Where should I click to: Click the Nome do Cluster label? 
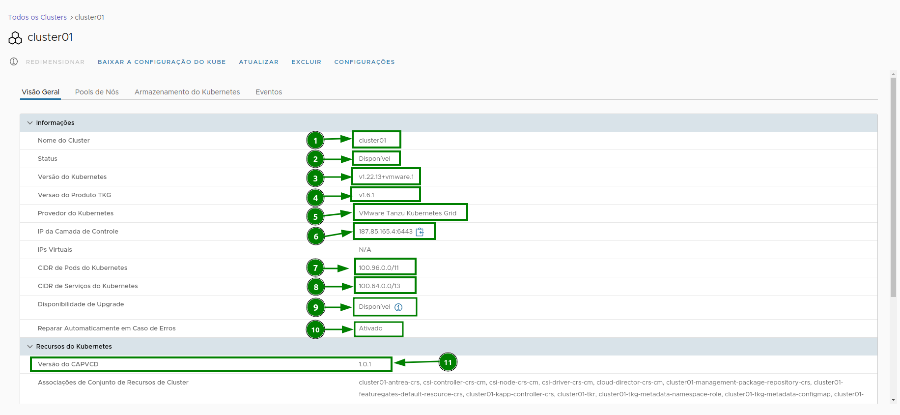[64, 141]
